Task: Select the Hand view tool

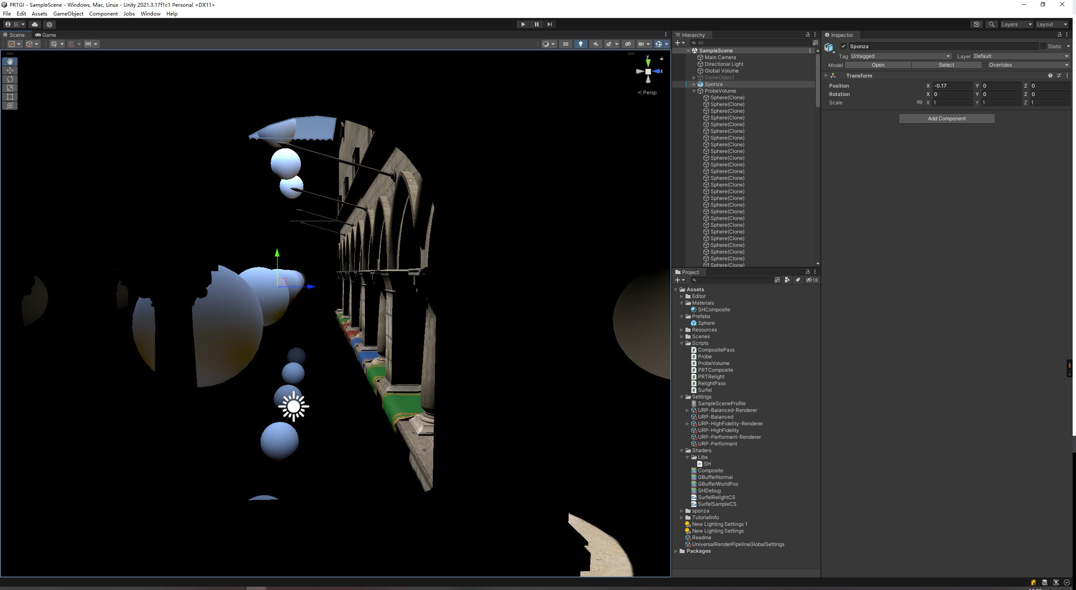Action: (x=10, y=62)
